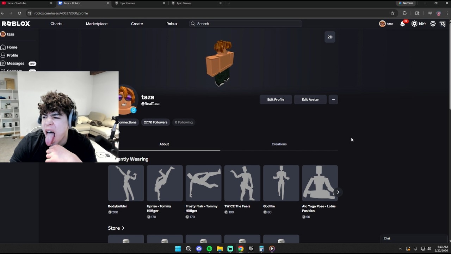Show next currently wearing items
The height and width of the screenshot is (254, 451).
(338, 192)
